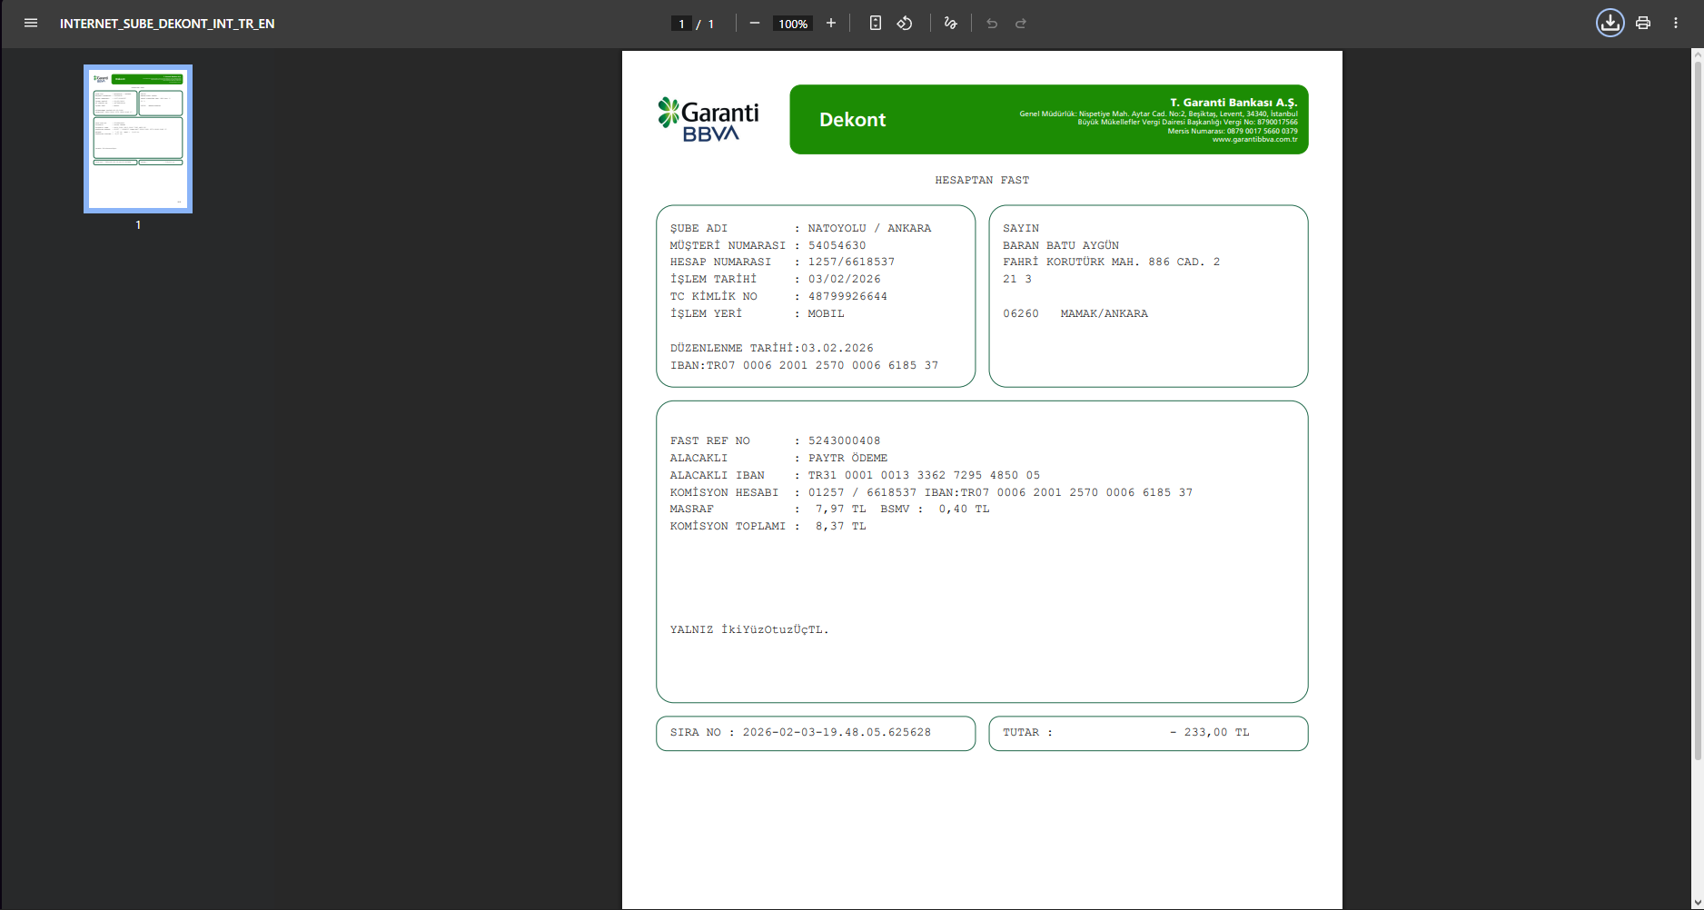Click the zoom in plus icon
Screen dimensions: 1704x910
[x=830, y=24]
